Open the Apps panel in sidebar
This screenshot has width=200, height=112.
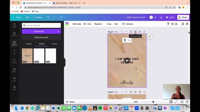[14, 88]
